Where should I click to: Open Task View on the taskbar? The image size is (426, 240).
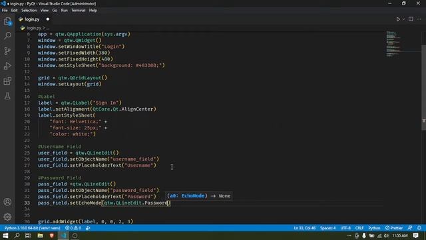point(28,235)
